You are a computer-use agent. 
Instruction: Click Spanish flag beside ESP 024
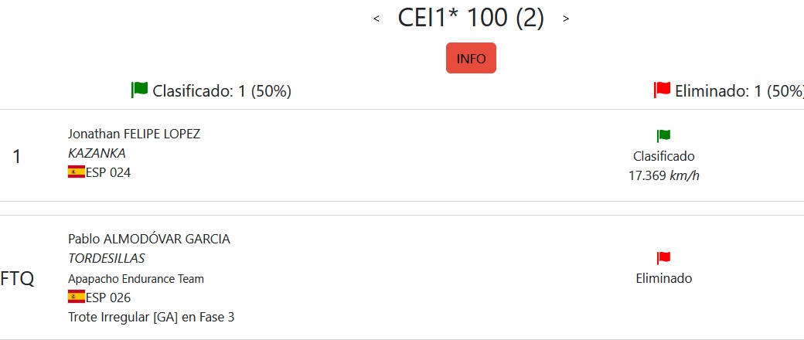pos(77,172)
